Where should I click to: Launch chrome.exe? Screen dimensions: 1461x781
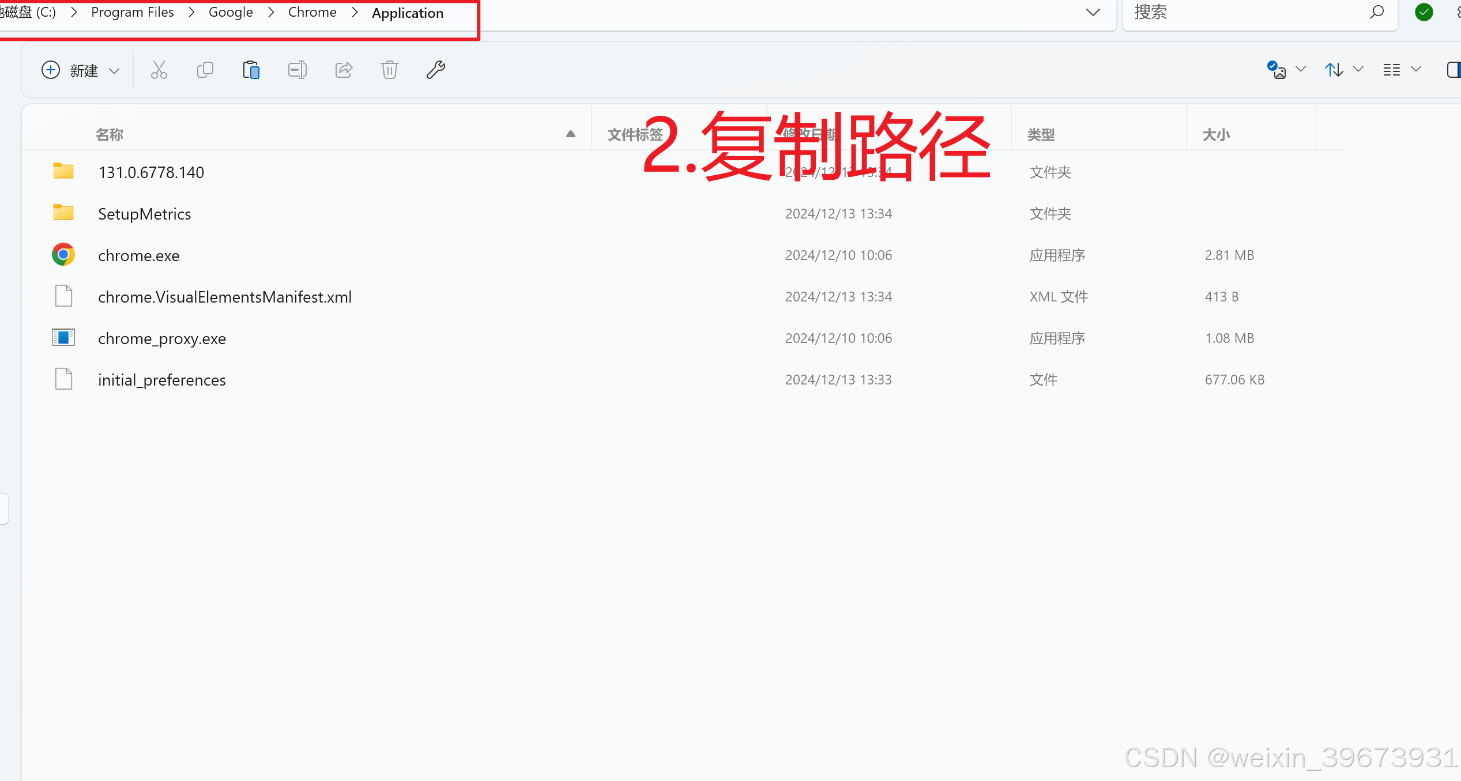[138, 255]
